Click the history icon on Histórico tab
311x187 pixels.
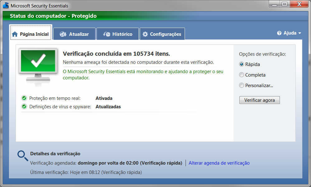tap(107, 34)
